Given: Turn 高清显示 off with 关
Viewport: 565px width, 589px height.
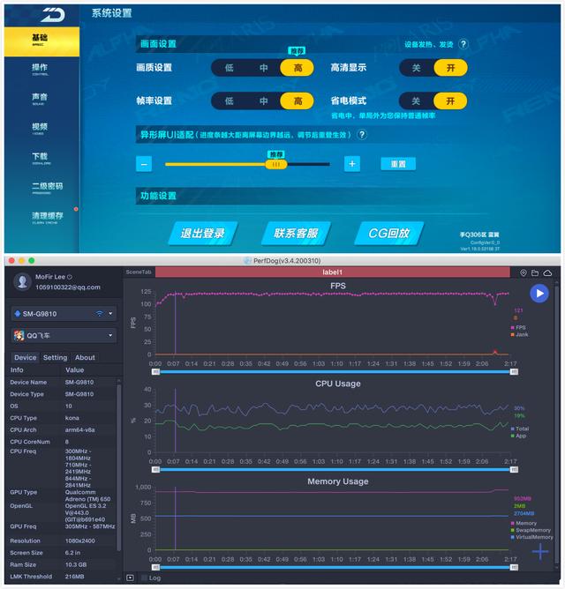Looking at the screenshot, I should pyautogui.click(x=416, y=68).
